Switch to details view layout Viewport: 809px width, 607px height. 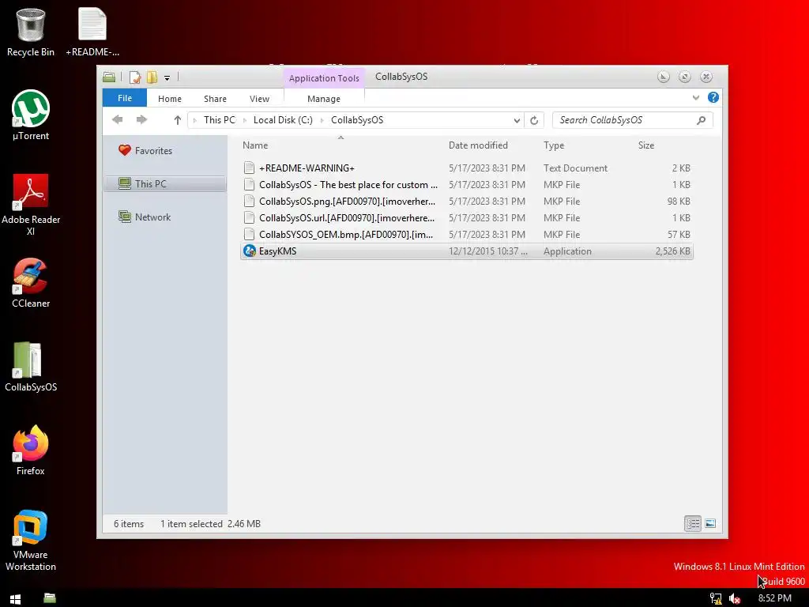pos(692,523)
